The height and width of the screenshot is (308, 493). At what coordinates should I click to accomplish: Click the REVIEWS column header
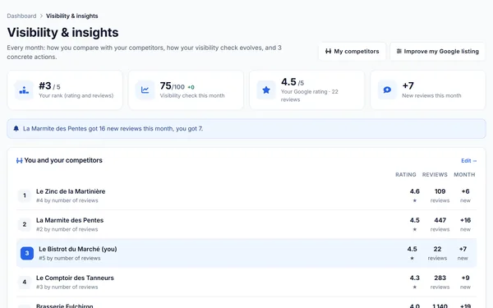click(435, 175)
